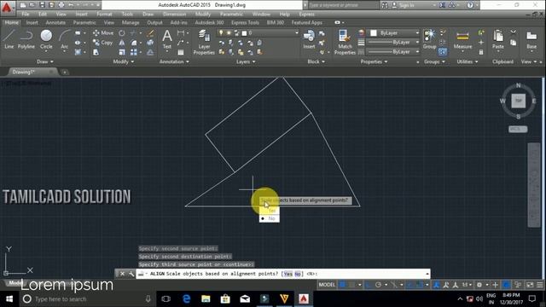The image size is (546, 307).
Task: Toggle 2D object snap in status bar
Action: click(x=421, y=285)
